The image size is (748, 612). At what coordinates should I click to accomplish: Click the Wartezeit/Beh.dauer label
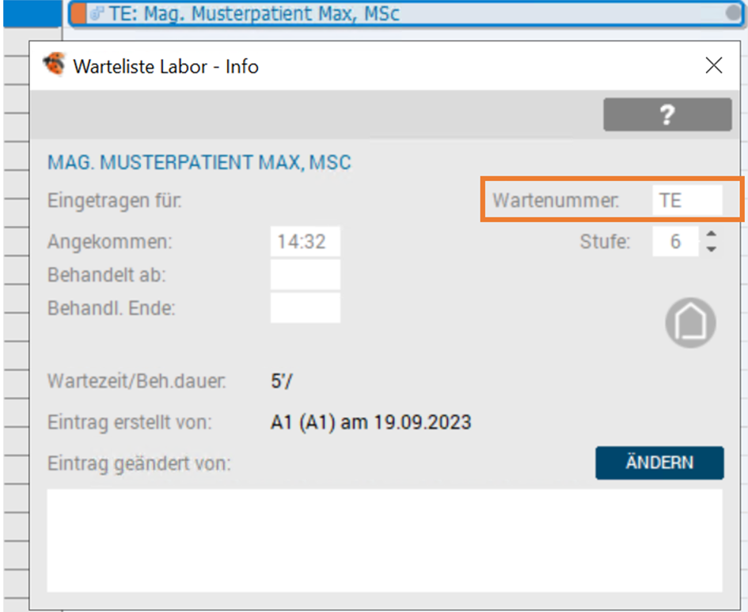pos(136,381)
